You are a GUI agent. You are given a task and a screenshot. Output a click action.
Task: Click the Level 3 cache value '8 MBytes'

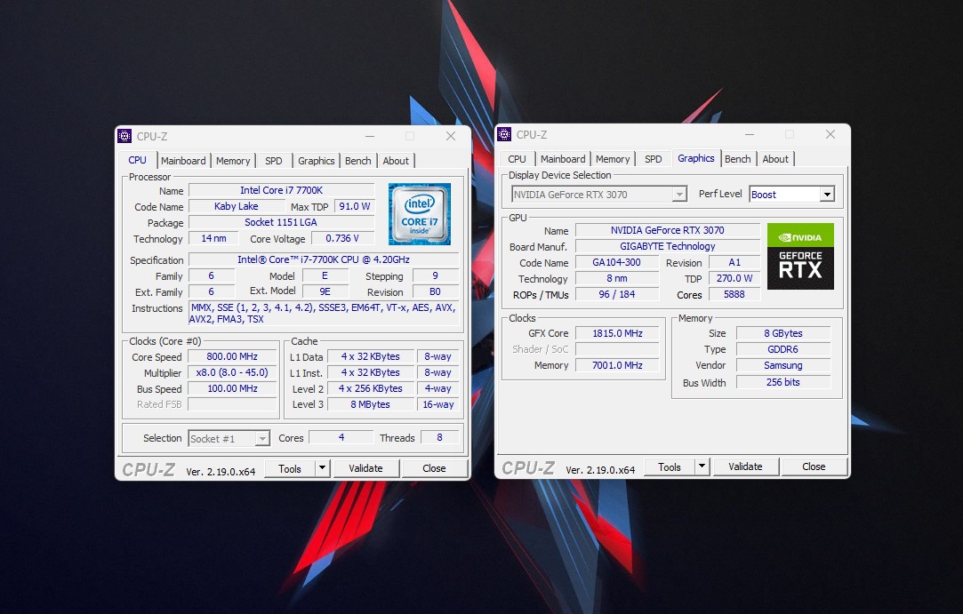point(370,404)
